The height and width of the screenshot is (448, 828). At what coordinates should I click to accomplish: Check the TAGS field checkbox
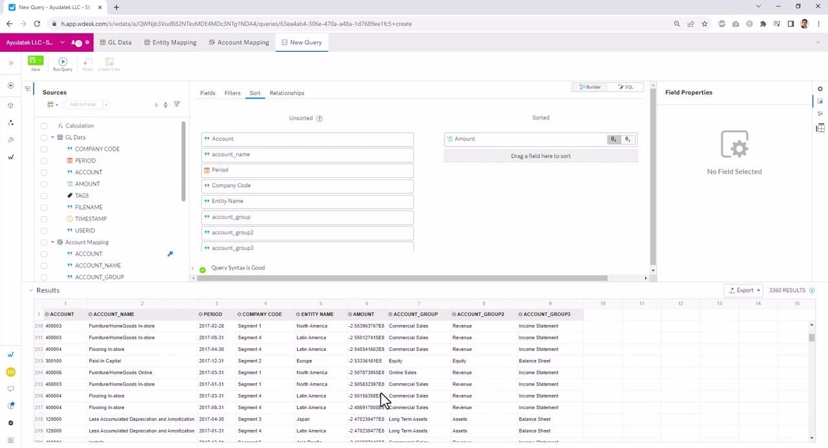pos(44,196)
